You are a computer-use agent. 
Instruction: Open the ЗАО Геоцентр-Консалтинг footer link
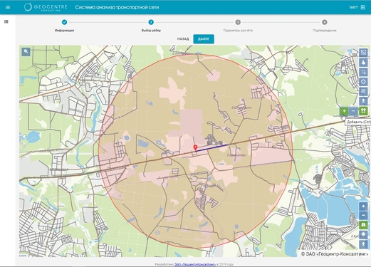coord(195,264)
